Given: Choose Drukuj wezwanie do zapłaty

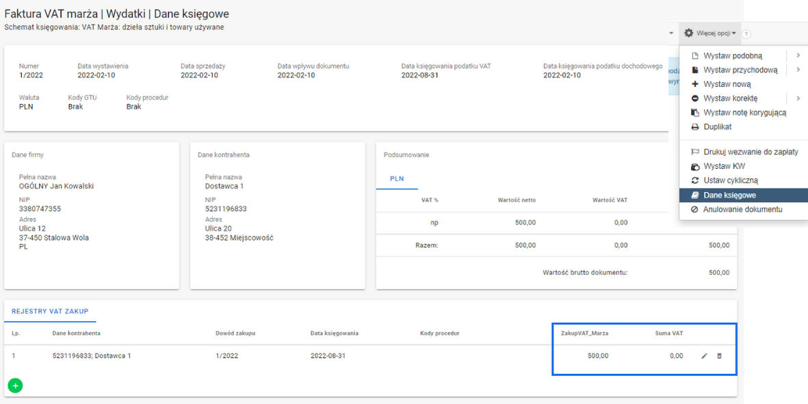Looking at the screenshot, I should click(x=751, y=152).
